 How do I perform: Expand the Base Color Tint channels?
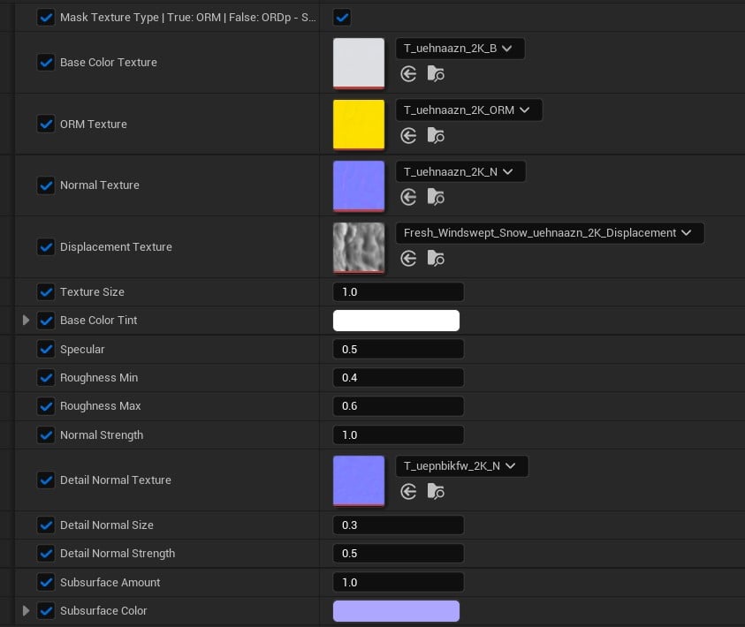tap(27, 321)
